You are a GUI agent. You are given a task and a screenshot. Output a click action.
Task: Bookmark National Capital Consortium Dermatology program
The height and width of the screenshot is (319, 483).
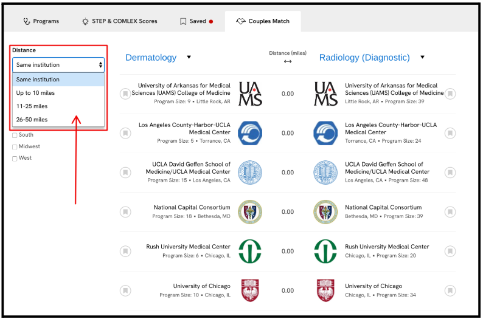125,211
